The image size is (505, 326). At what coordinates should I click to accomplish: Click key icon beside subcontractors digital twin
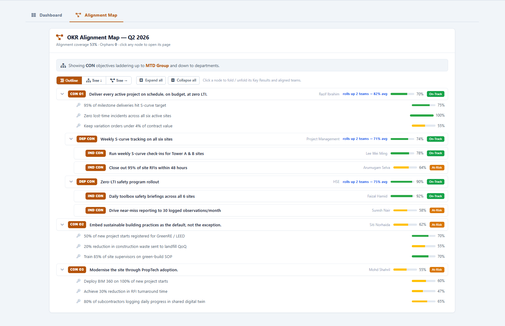[78, 301]
